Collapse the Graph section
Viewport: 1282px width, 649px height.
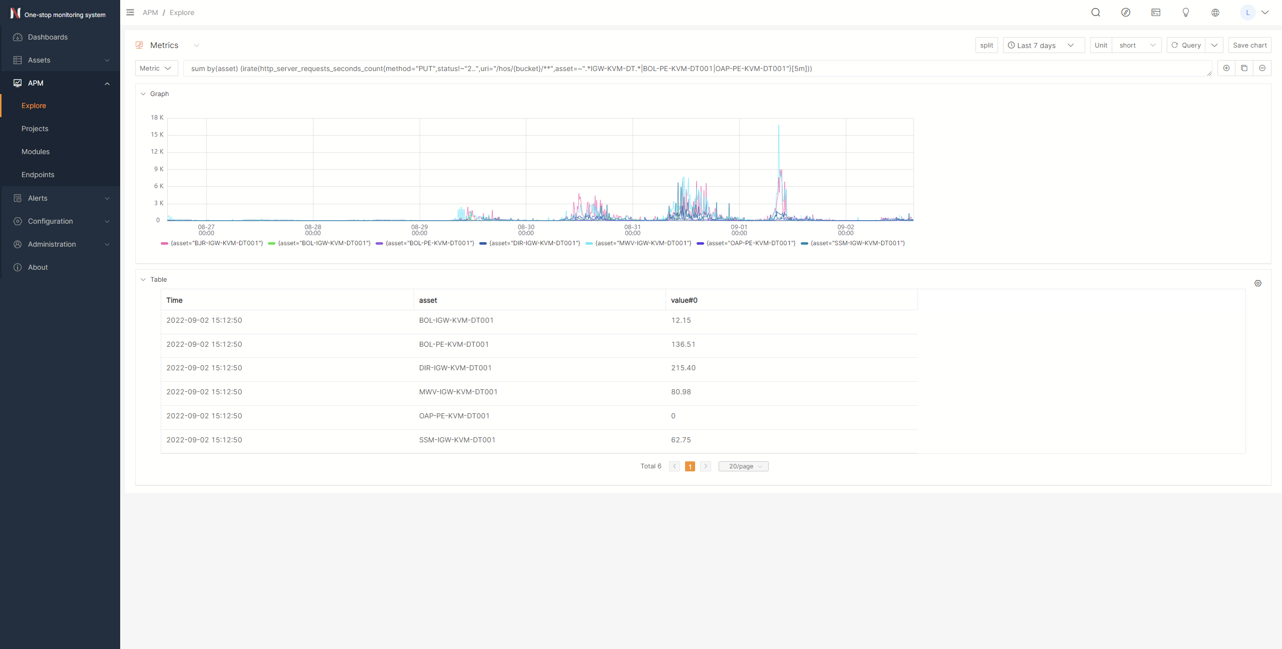[x=143, y=94]
